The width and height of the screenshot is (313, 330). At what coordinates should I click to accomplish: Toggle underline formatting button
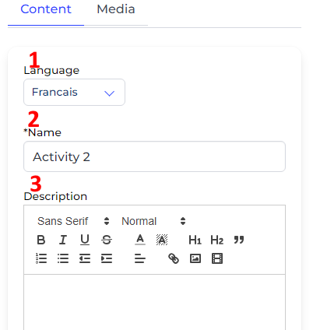(x=85, y=240)
